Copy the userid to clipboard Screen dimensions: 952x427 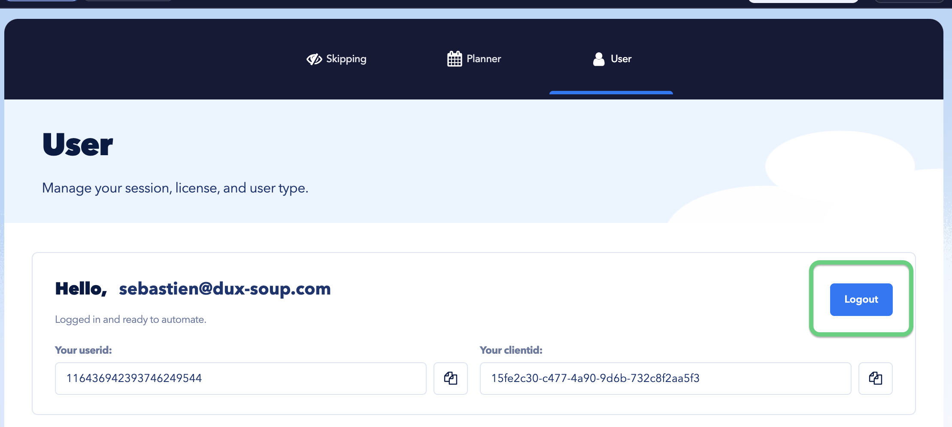pyautogui.click(x=451, y=378)
